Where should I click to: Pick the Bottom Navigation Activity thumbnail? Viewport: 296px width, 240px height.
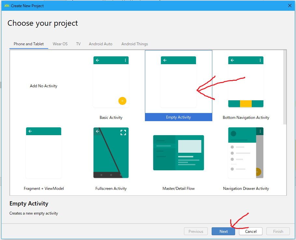coord(246,82)
